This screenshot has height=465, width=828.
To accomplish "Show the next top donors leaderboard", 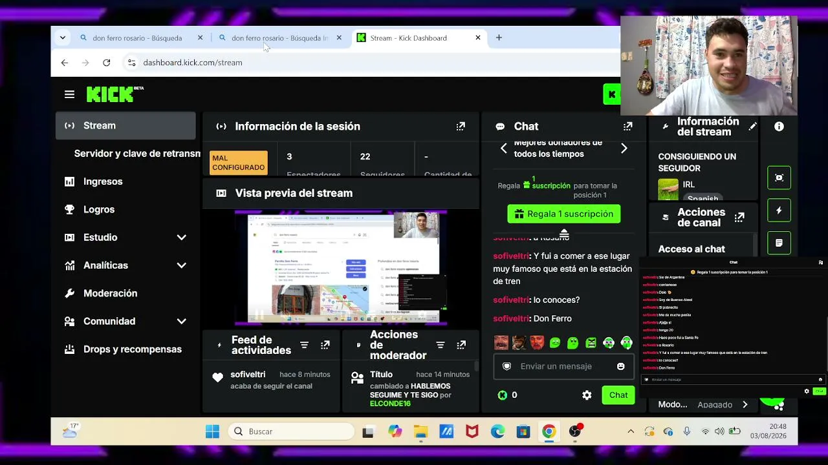I will [624, 149].
